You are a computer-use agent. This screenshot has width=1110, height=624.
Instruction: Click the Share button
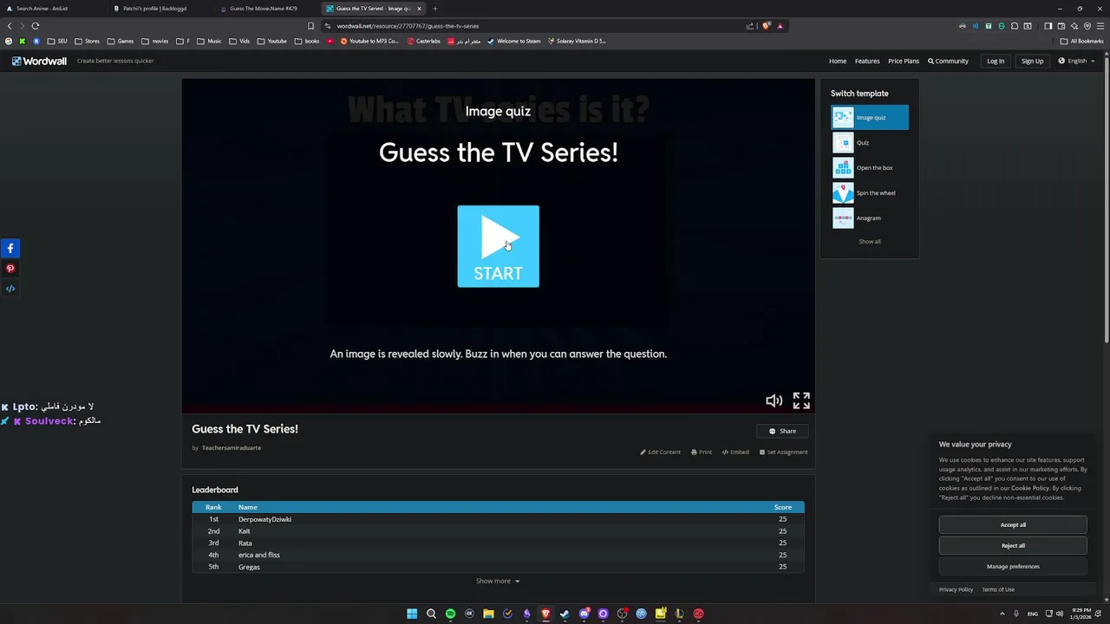(x=782, y=431)
